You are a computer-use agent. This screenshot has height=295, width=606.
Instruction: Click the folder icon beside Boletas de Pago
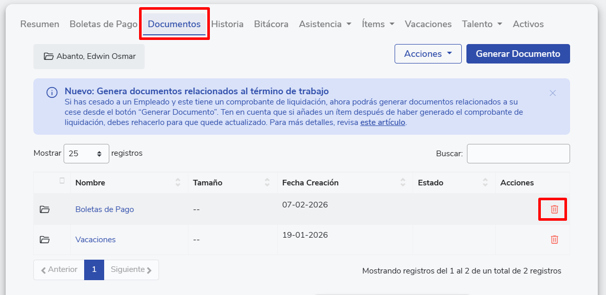(x=45, y=209)
